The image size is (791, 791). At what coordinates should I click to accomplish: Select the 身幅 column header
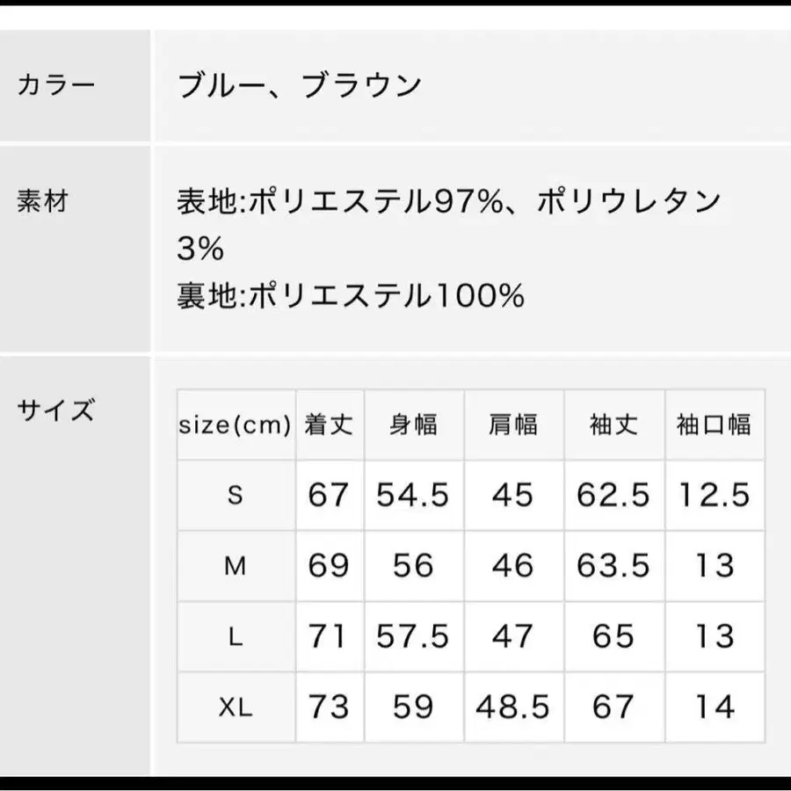pos(413,425)
